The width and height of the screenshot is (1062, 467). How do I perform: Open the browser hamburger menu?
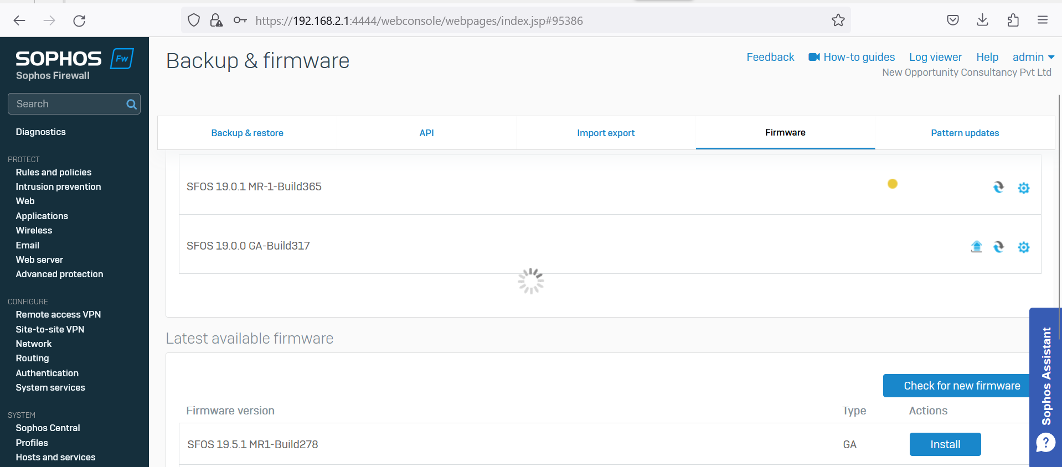click(x=1042, y=20)
